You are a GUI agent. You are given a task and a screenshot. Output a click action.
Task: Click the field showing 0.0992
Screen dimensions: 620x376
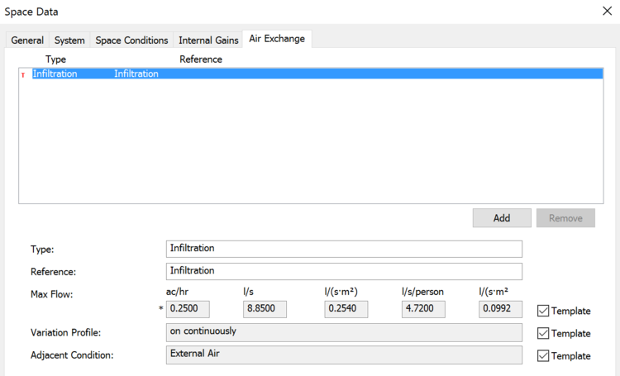pos(501,309)
